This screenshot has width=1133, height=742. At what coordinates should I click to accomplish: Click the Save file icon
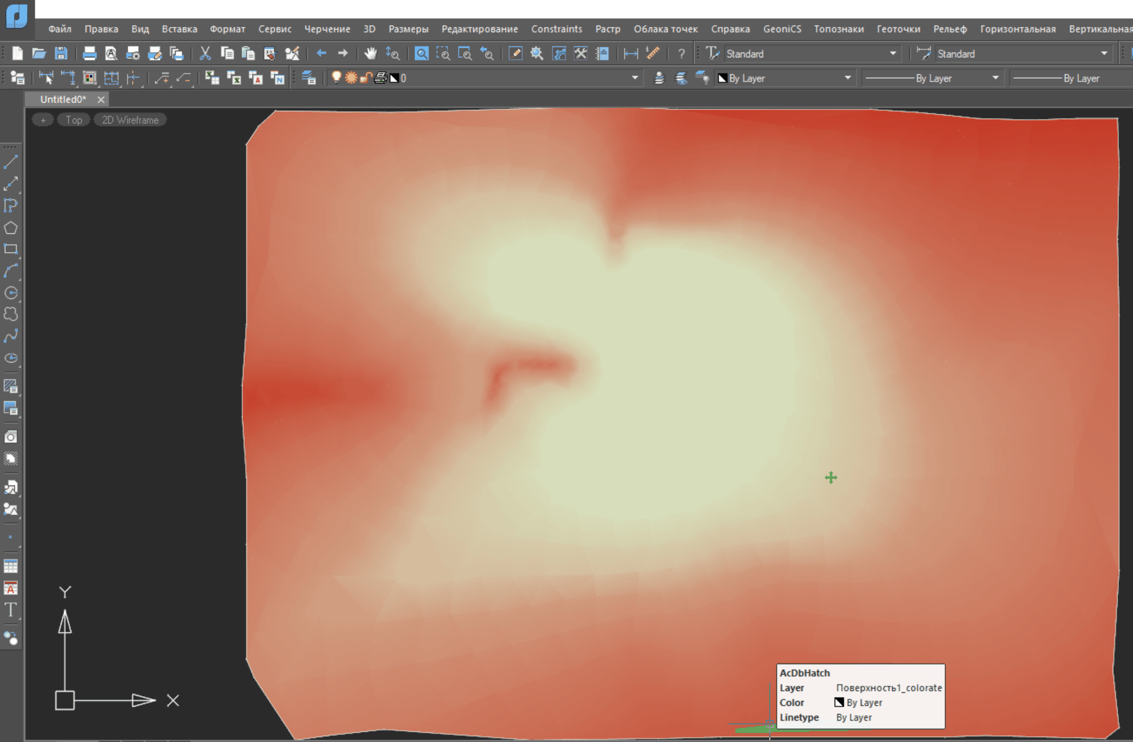coord(61,54)
